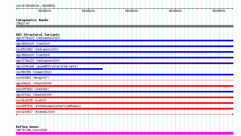This screenshot has height=136, width=241.
Task: Click the 56088200 ruler position label
Action: tap(88, 11)
